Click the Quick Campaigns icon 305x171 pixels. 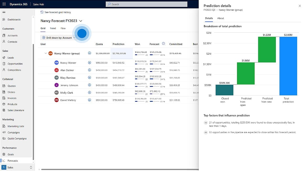(x=4, y=139)
